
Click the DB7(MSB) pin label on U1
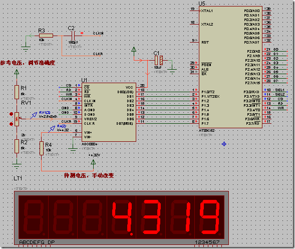point(125,124)
